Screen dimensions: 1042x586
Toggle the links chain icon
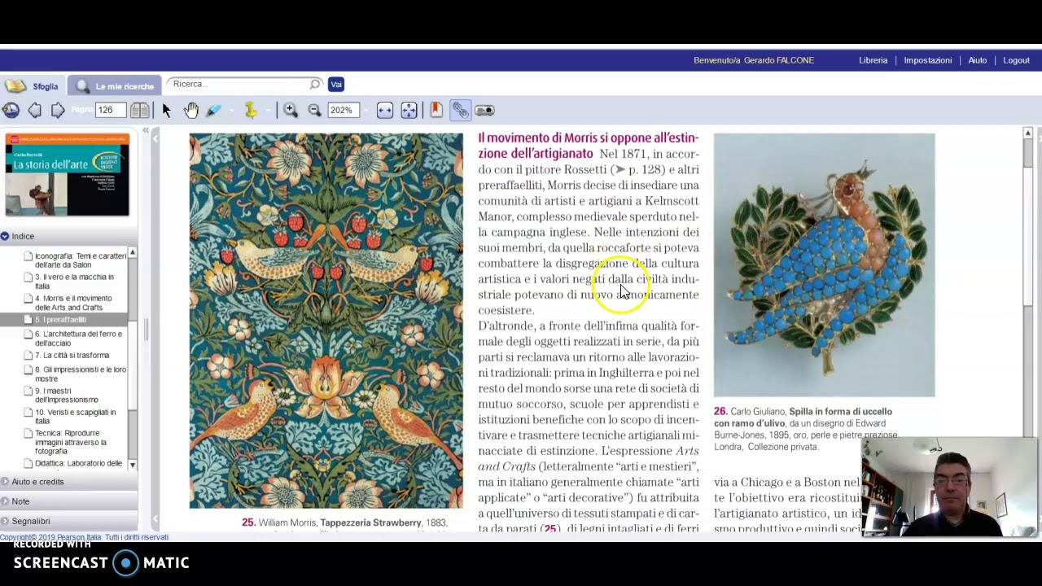pyautogui.click(x=461, y=110)
